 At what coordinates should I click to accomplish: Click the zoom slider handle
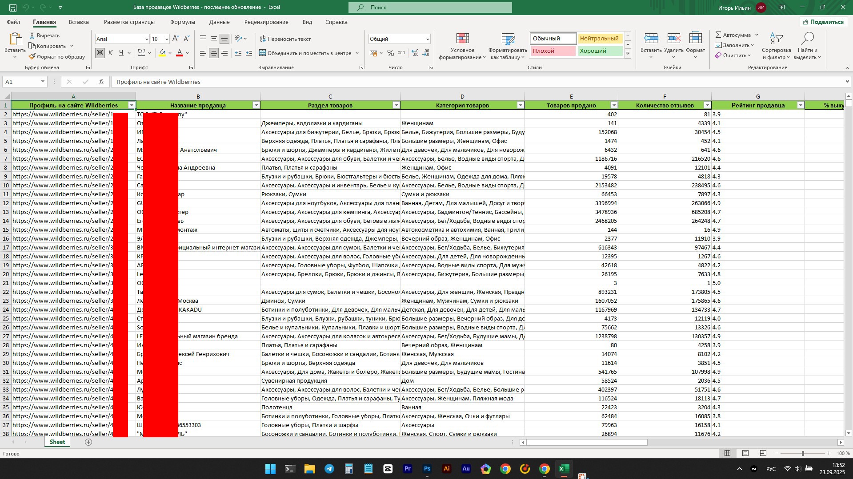tap(803, 453)
